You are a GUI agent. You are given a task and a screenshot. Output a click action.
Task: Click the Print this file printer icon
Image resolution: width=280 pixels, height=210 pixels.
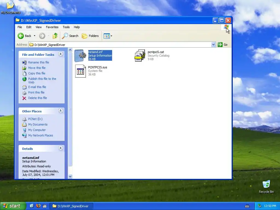[x=24, y=93]
